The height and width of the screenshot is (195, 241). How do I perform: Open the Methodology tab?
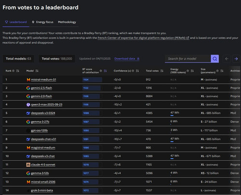click(x=67, y=22)
